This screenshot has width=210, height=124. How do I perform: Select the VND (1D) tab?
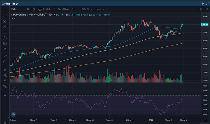pos(10,4)
